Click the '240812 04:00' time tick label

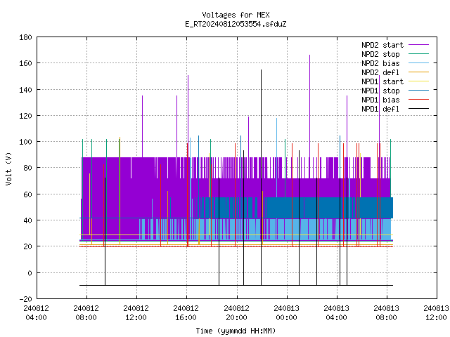(36, 313)
